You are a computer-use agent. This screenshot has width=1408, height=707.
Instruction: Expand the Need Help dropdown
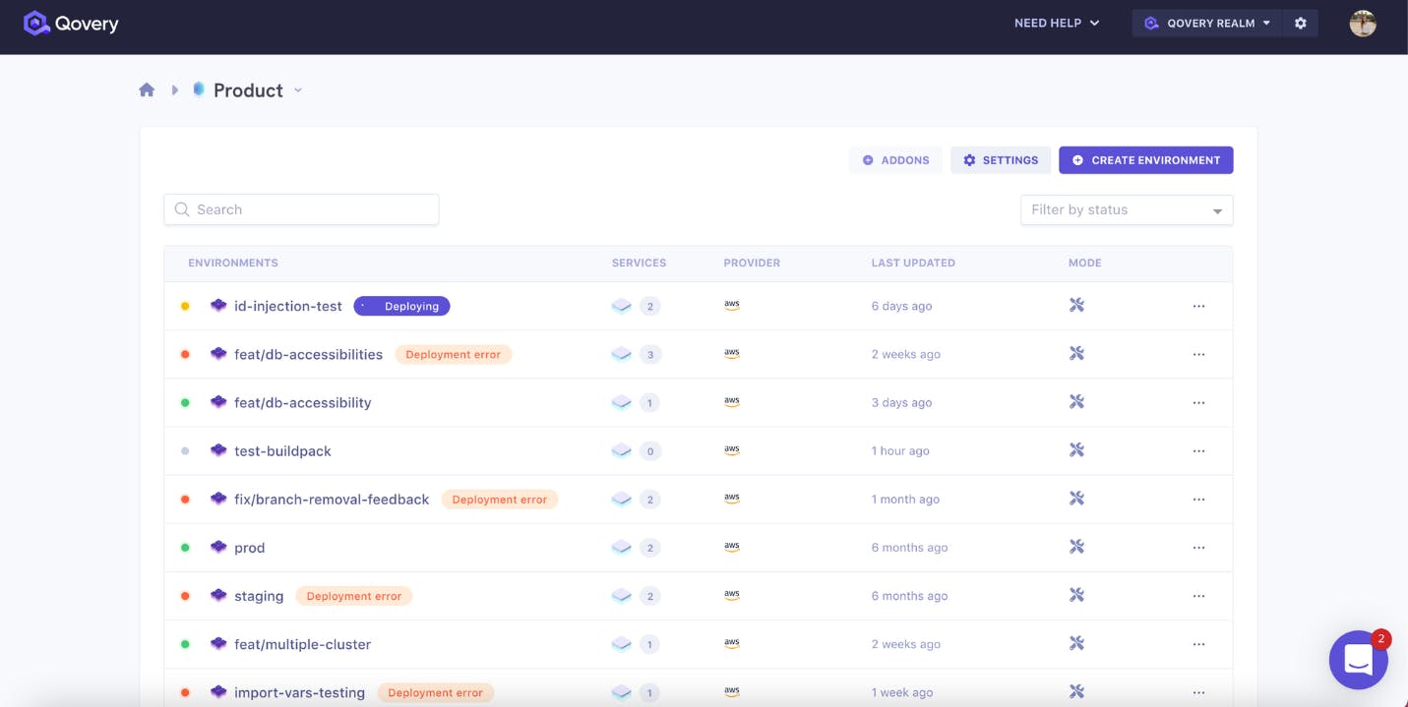tap(1057, 23)
